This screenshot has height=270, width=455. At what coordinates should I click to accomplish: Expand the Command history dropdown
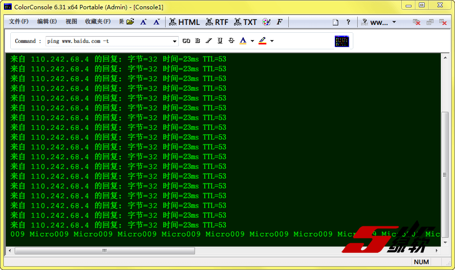(175, 42)
